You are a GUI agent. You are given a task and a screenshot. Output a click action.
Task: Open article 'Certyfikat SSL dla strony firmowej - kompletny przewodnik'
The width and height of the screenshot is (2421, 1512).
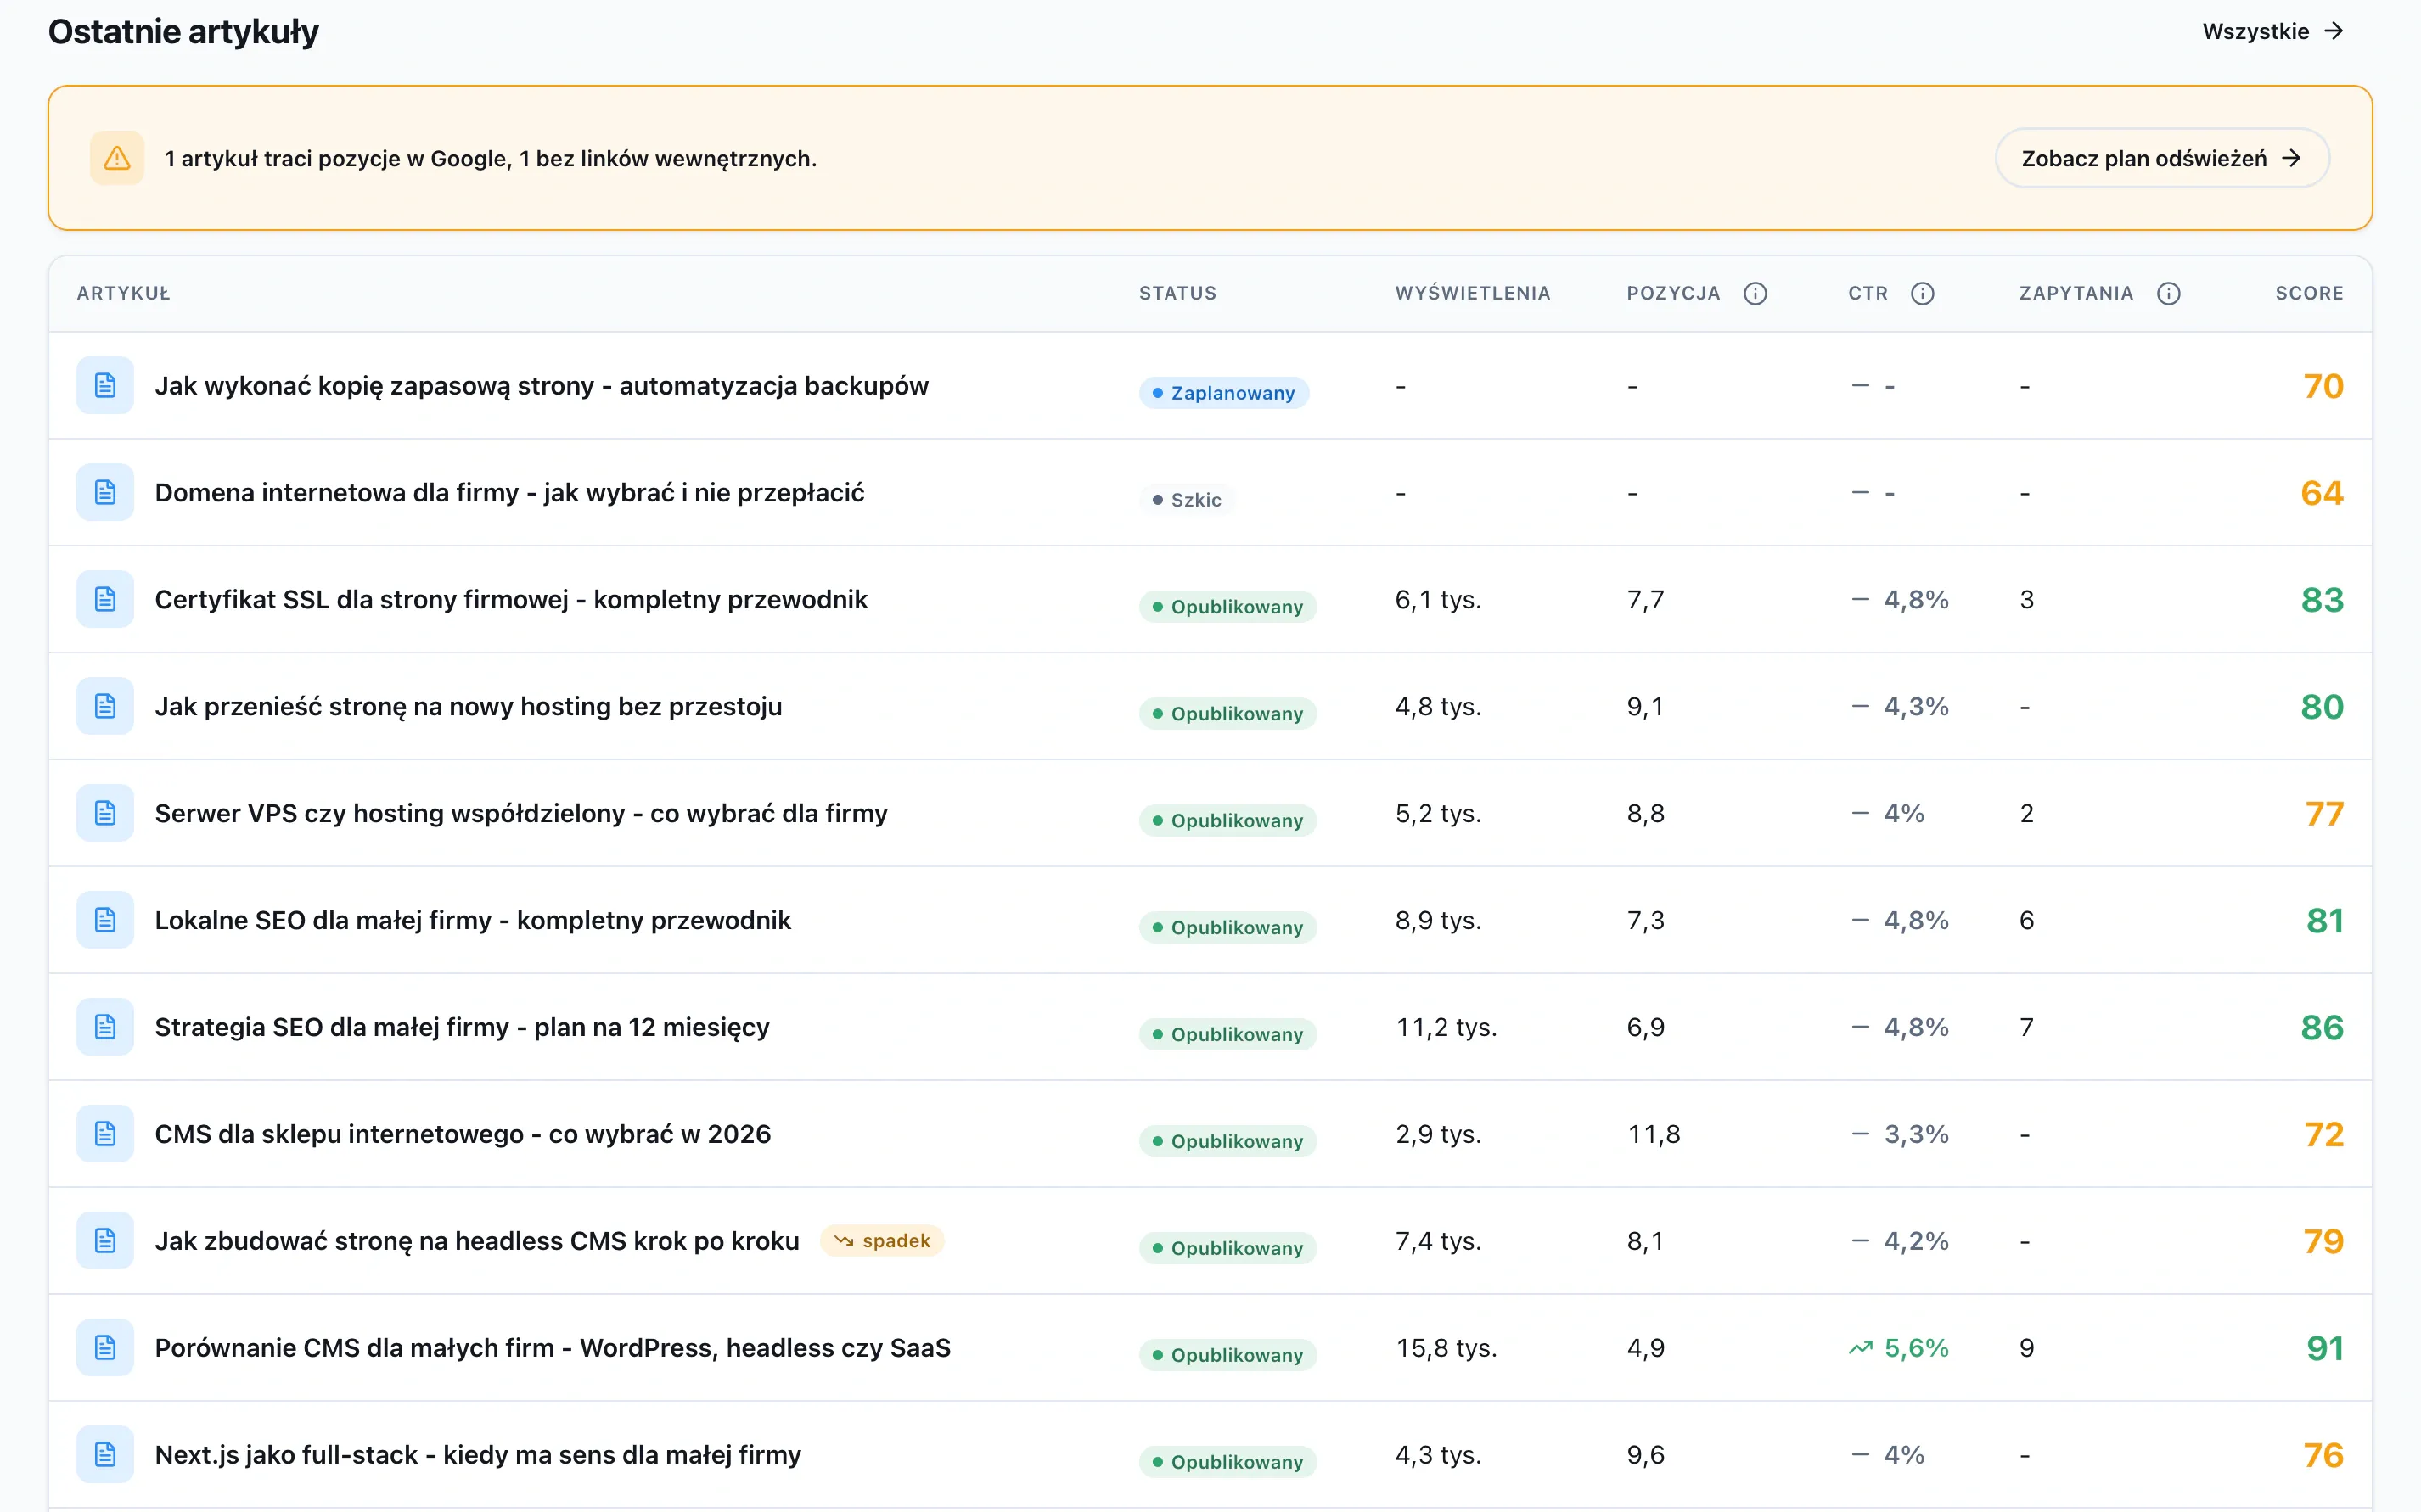(x=511, y=600)
